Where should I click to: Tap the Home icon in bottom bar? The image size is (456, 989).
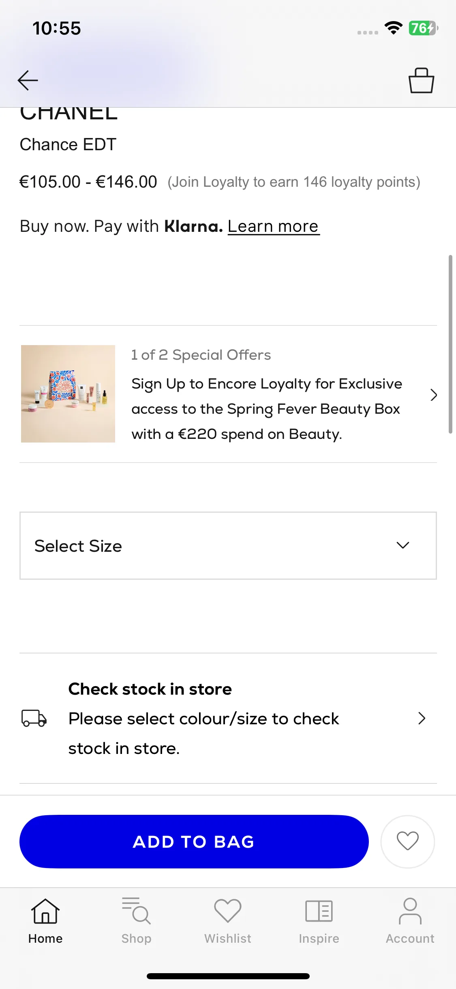pos(45,921)
